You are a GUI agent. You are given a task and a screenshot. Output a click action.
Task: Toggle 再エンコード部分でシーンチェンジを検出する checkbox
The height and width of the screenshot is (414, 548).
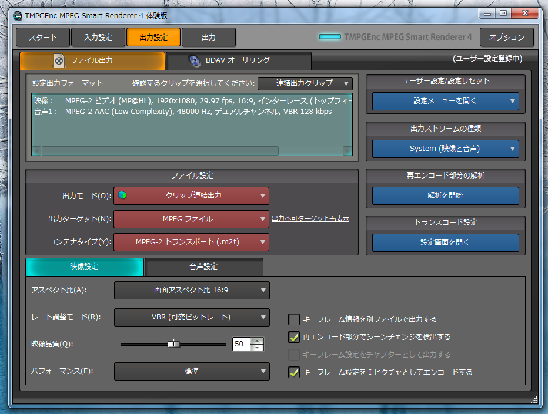[294, 337]
